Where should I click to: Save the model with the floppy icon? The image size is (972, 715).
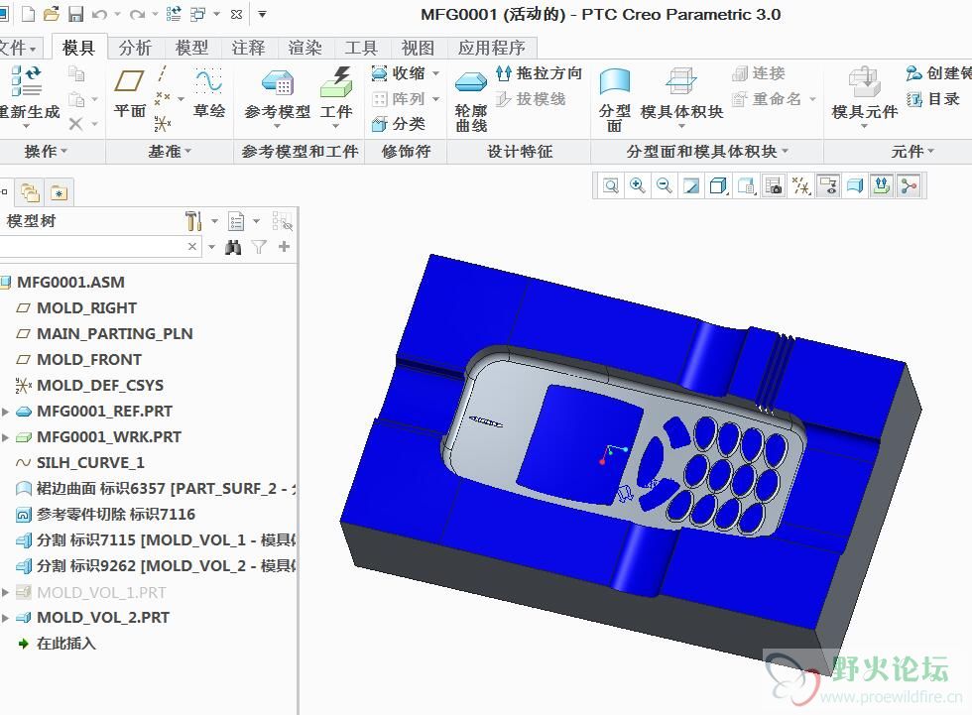[75, 14]
